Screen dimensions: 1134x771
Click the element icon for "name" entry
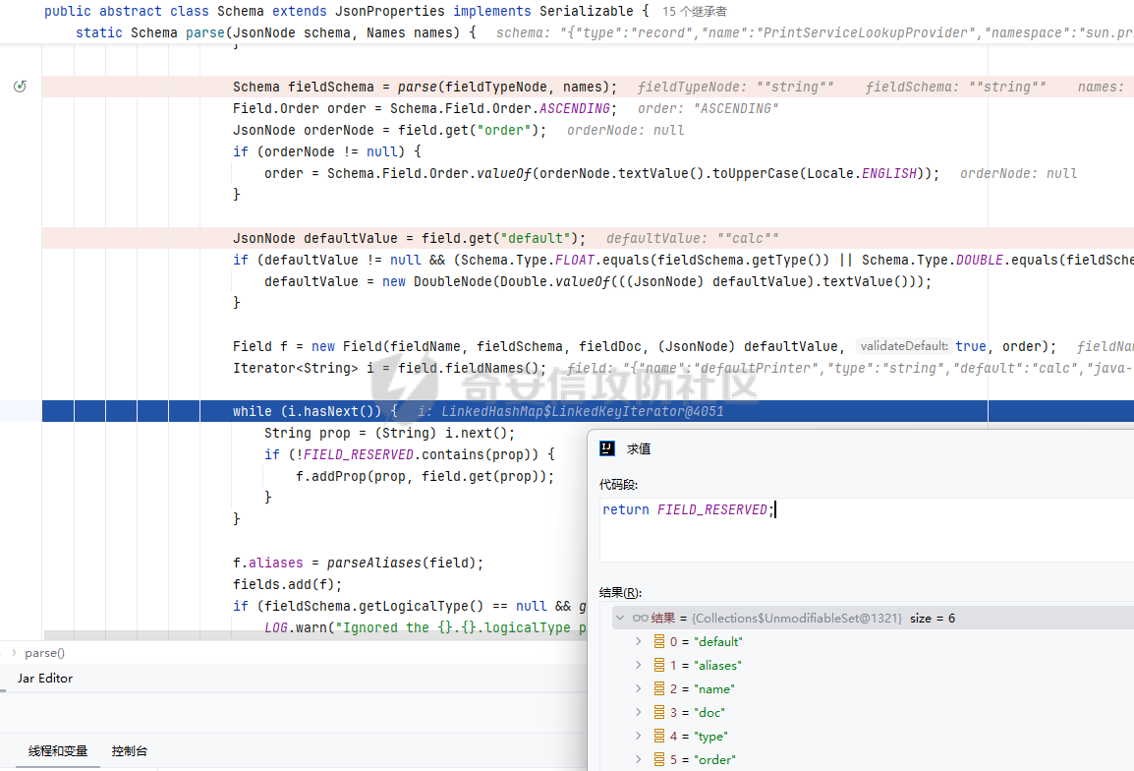pyautogui.click(x=659, y=689)
